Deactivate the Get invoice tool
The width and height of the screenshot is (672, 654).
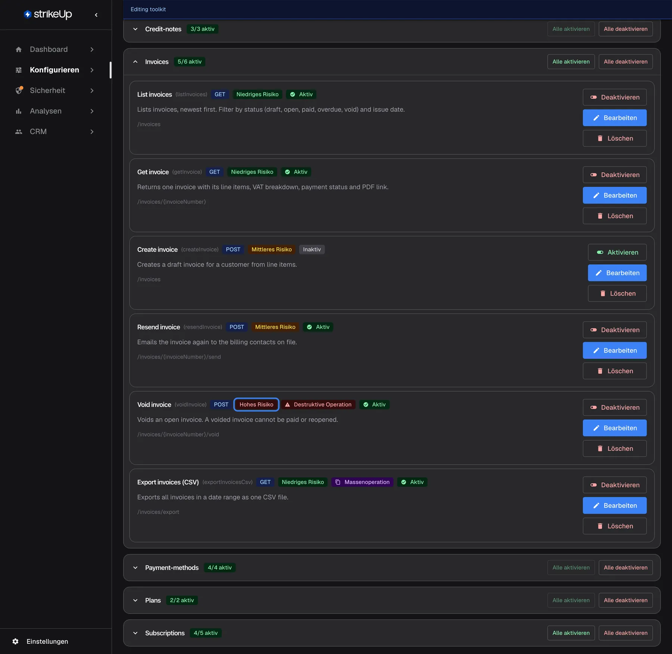point(615,175)
